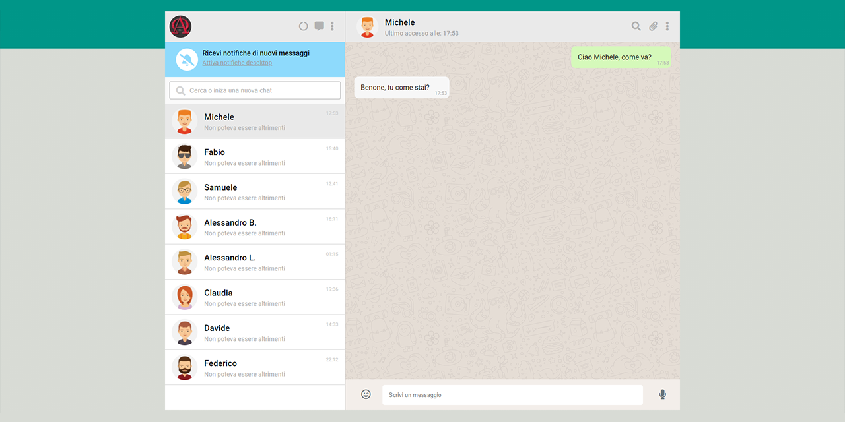845x422 pixels.
Task: Open the new chat icon
Action: [x=319, y=26]
